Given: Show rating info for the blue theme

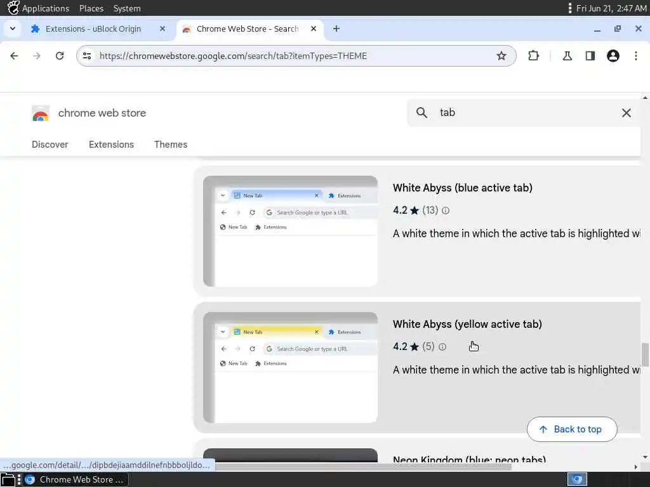Looking at the screenshot, I should tap(446, 211).
